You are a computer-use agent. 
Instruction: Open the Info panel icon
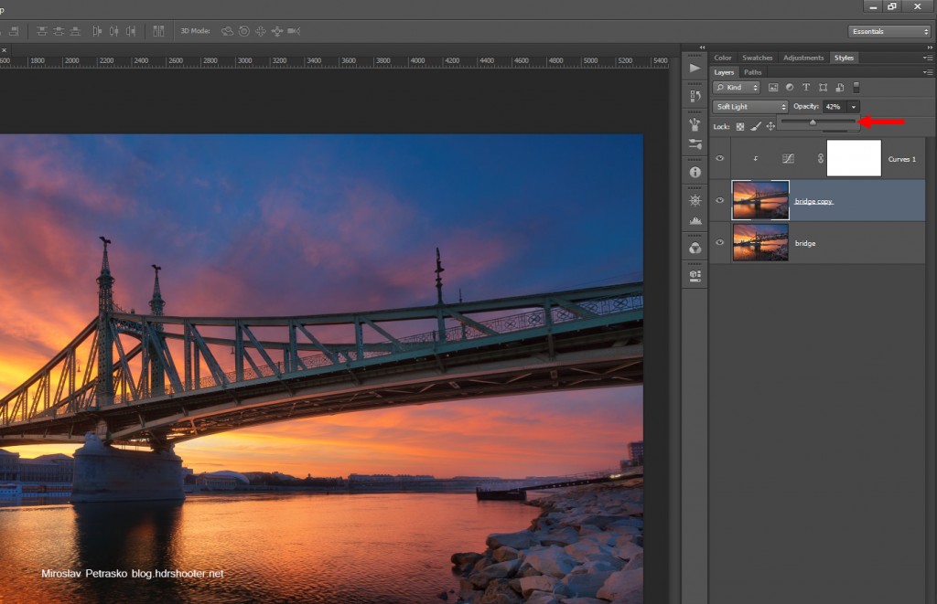click(695, 172)
